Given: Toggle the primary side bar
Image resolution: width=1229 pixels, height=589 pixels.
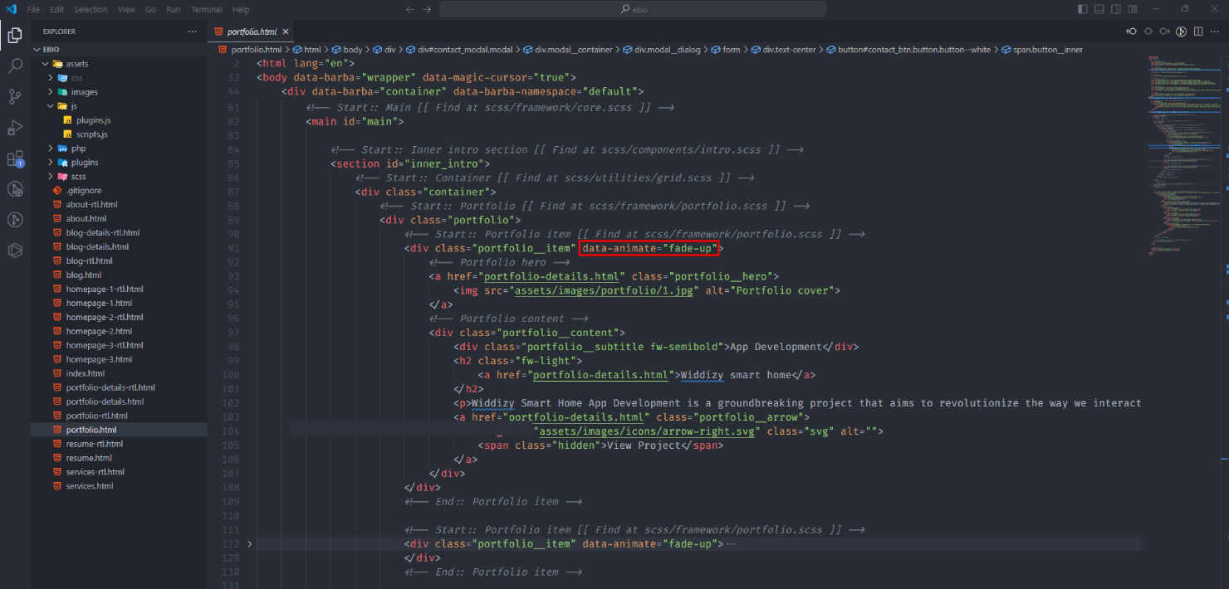Looking at the screenshot, I should 1083,9.
